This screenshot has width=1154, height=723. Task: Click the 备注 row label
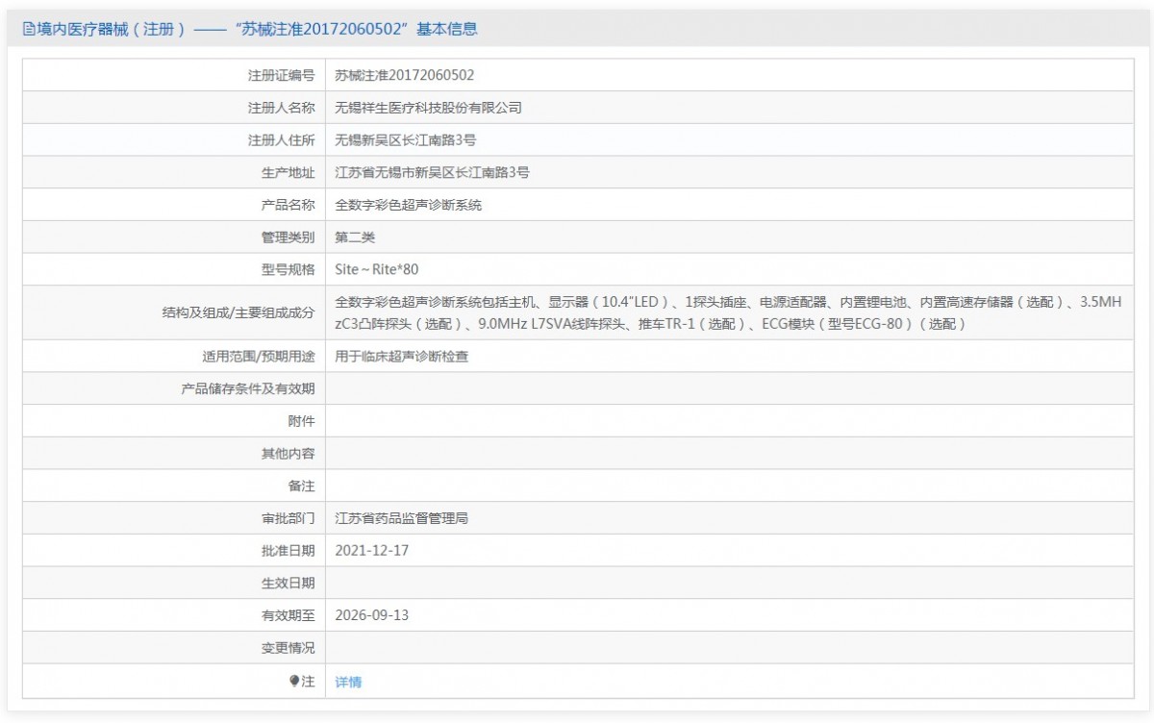(301, 486)
